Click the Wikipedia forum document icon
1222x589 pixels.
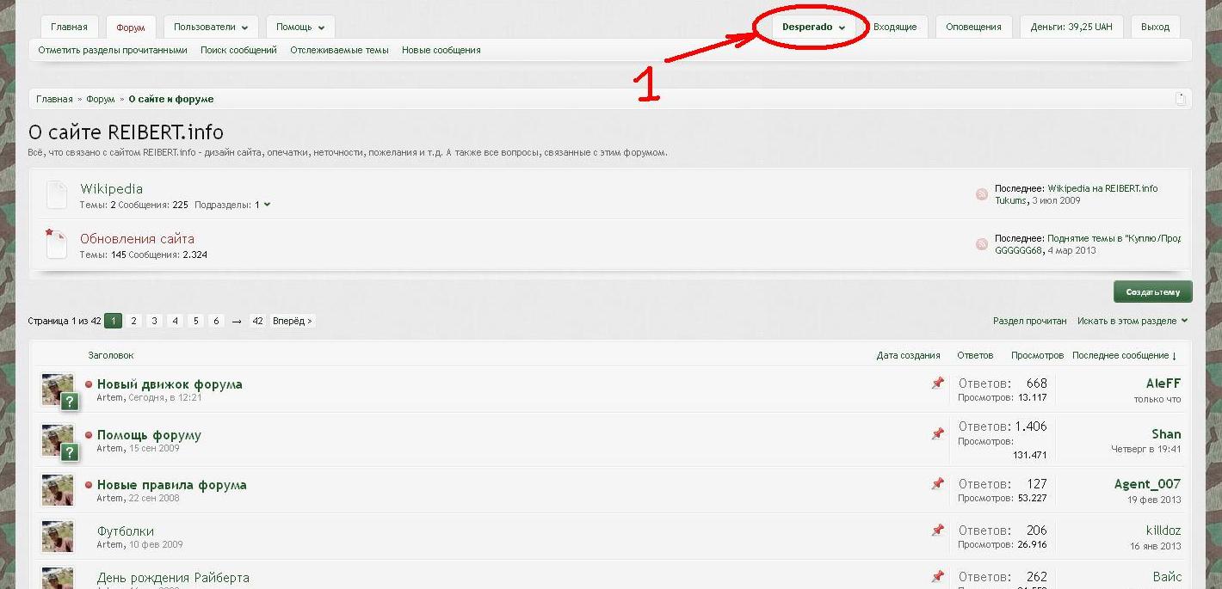tap(56, 194)
